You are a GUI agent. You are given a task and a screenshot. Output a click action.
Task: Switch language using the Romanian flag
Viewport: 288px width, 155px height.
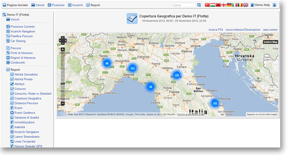pyautogui.click(x=240, y=5)
